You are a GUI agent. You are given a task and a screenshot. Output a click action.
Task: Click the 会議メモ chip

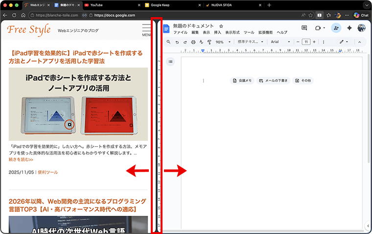tap(242, 80)
